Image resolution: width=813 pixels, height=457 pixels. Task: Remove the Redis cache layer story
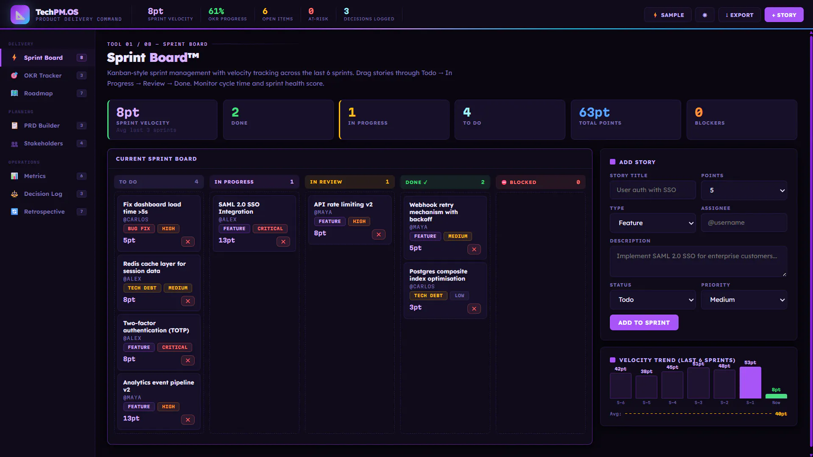[x=188, y=301]
